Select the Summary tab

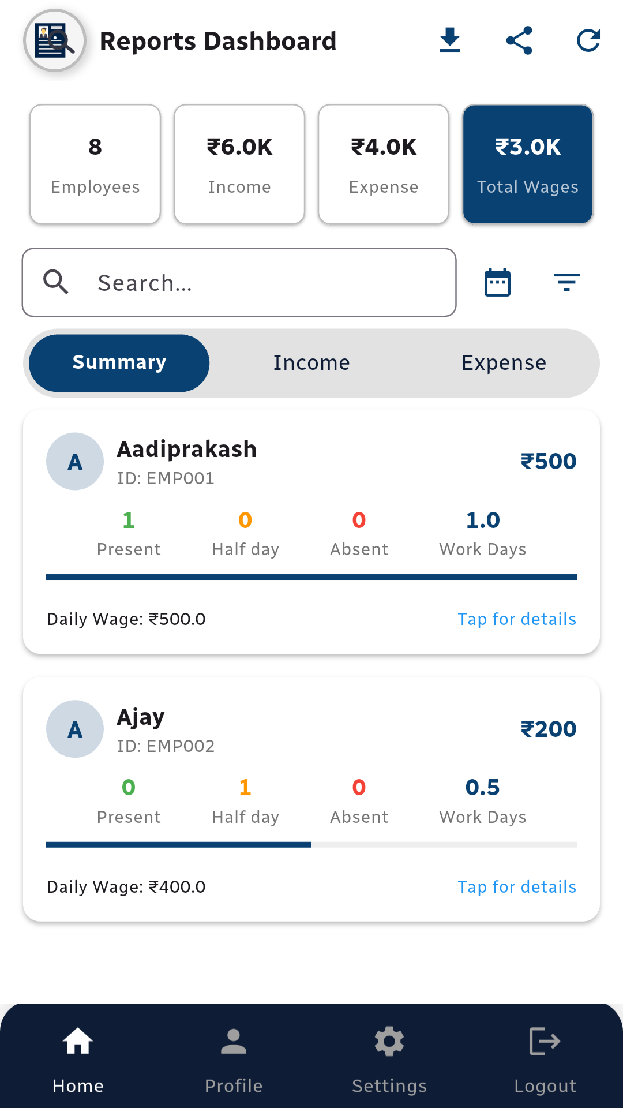[119, 363]
